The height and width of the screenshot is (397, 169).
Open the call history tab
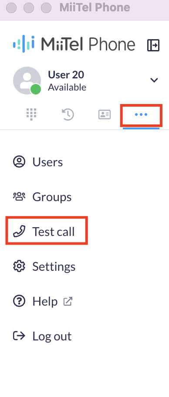(68, 114)
